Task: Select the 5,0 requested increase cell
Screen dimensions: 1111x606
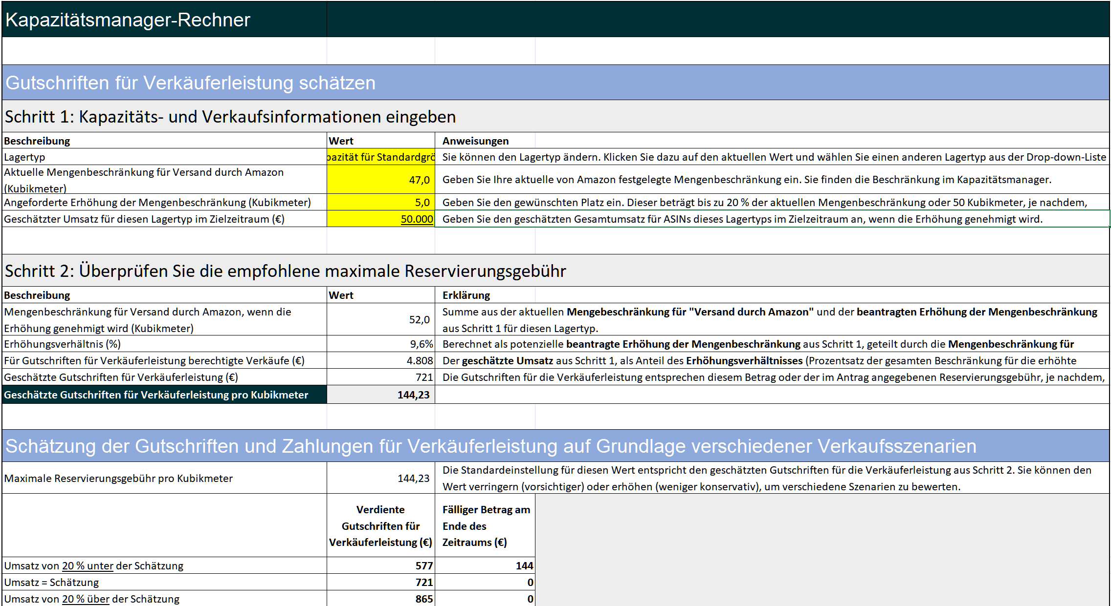Action: click(380, 202)
